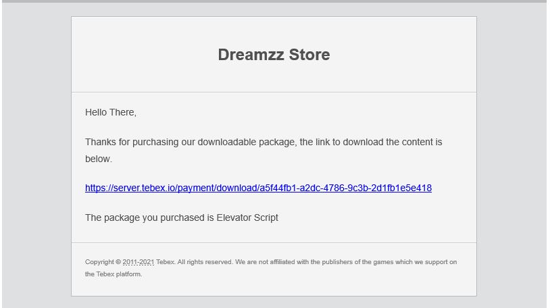Click the Dreamzz Store heading
The width and height of the screenshot is (550, 308).
pos(274,55)
